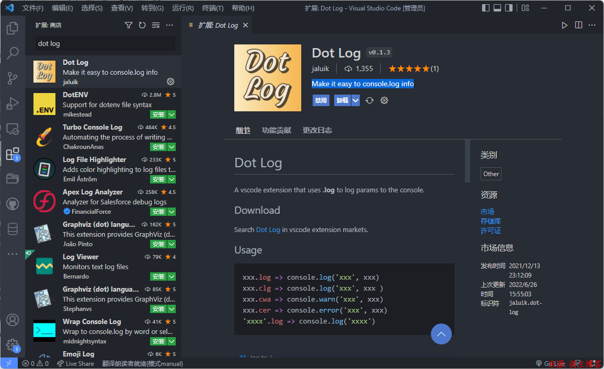Open the 许可证 license link
This screenshot has width=604, height=369.
491,230
